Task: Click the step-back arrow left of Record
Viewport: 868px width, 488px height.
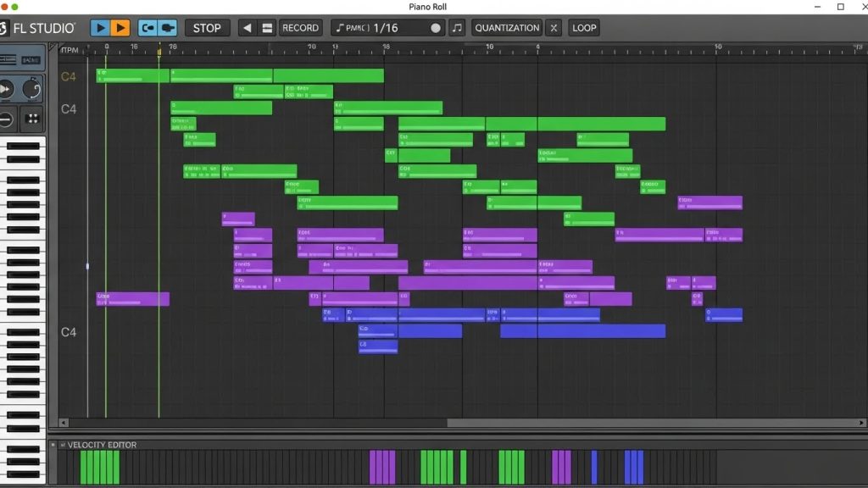Action: click(247, 27)
